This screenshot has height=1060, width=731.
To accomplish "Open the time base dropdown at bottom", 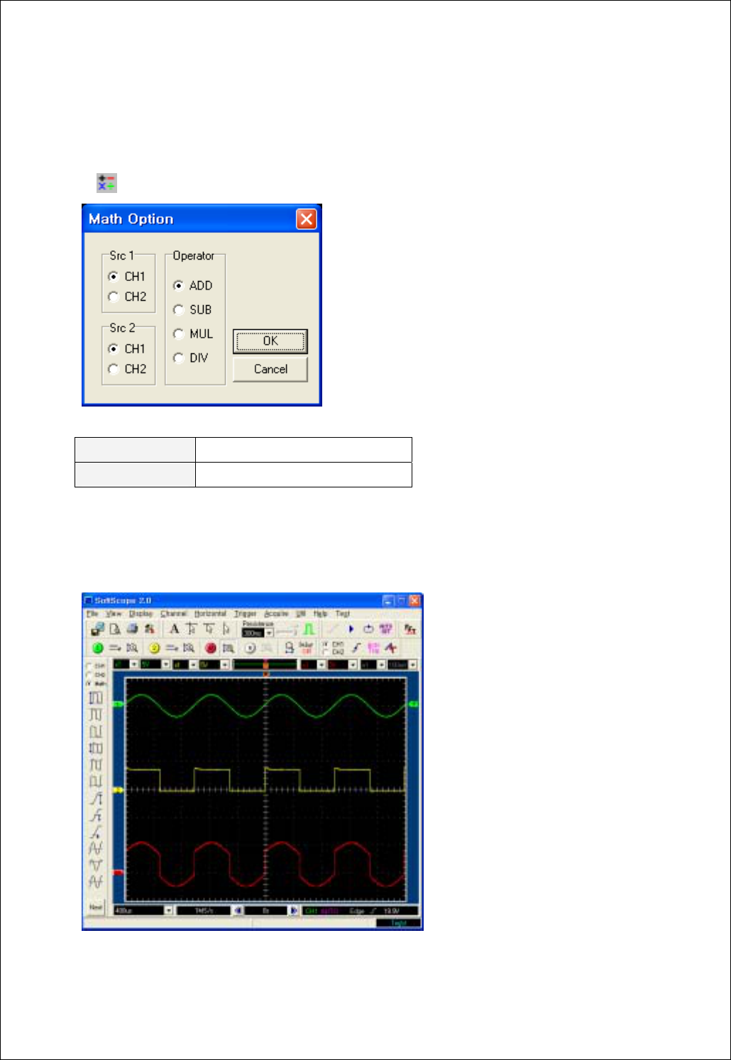I will [169, 910].
